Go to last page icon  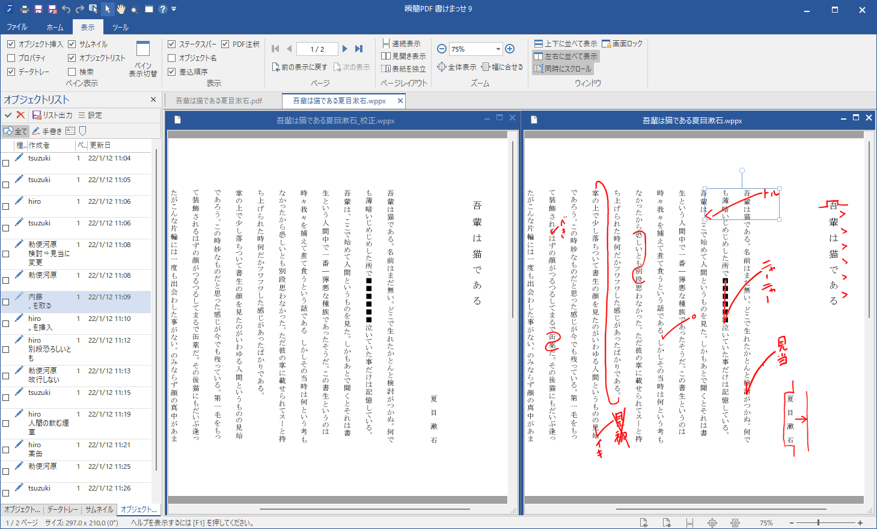pyautogui.click(x=359, y=49)
